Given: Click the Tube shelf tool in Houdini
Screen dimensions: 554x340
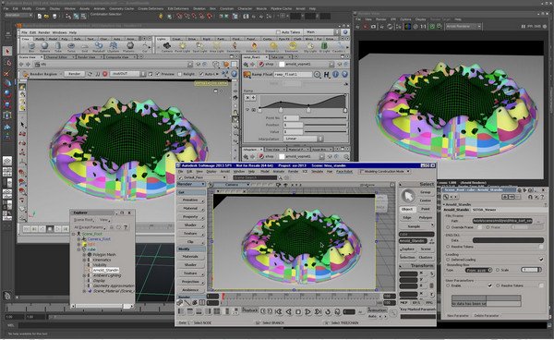Looking at the screenshot, I should [58, 46].
